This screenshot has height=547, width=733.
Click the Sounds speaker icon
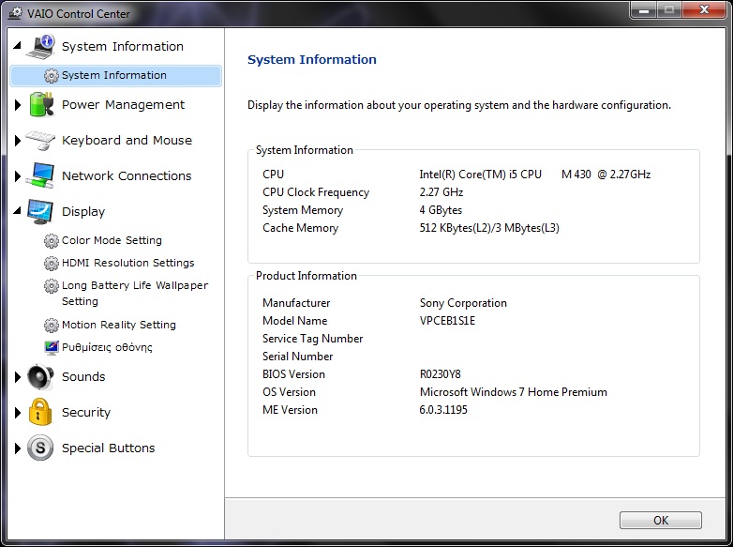pyautogui.click(x=40, y=376)
